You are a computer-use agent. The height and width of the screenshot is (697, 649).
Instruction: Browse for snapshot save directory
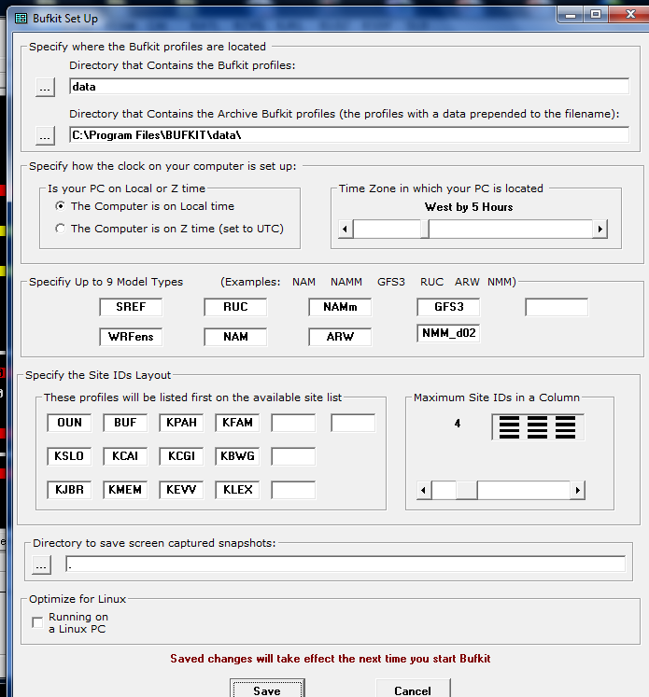tap(41, 565)
